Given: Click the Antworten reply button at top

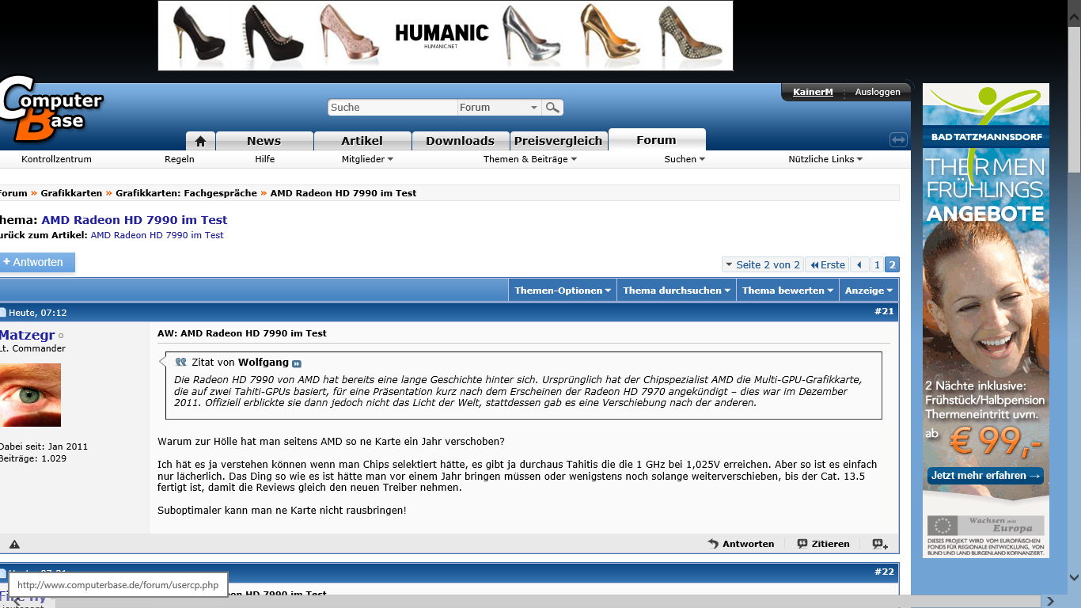Looking at the screenshot, I should click(36, 262).
